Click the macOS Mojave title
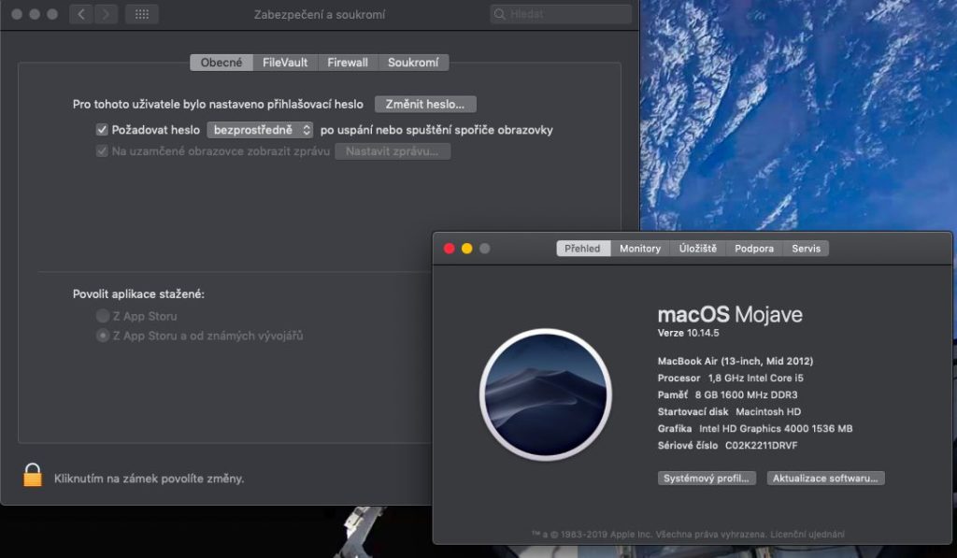957x558 pixels. [x=730, y=314]
